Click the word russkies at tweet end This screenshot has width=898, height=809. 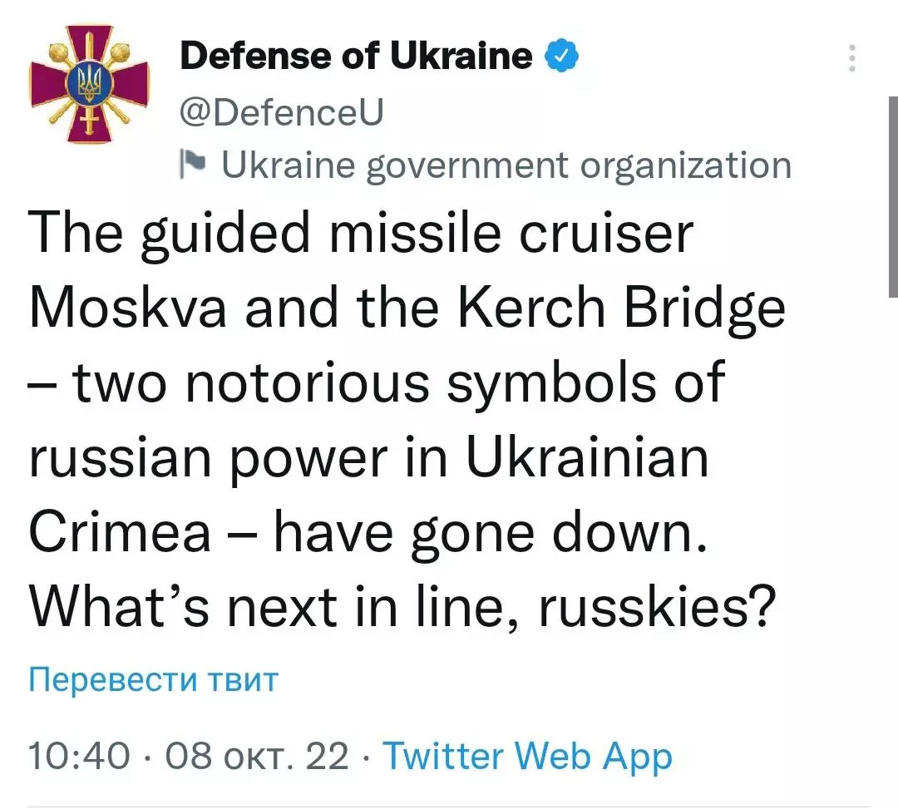point(658,608)
